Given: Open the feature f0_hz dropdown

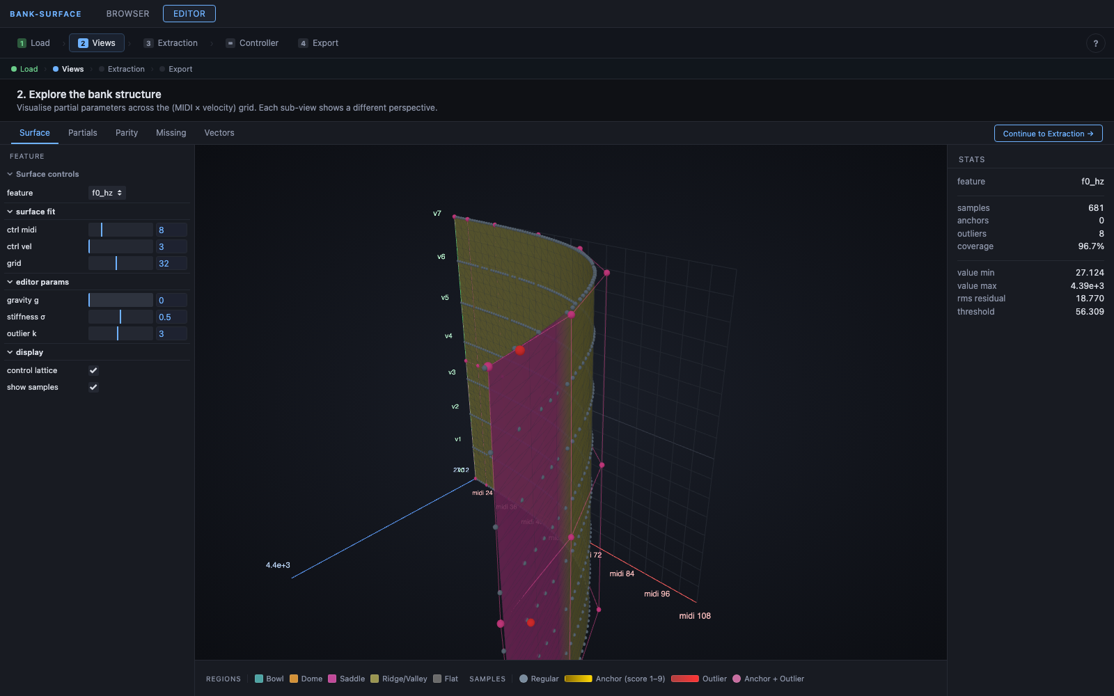Looking at the screenshot, I should (x=107, y=193).
